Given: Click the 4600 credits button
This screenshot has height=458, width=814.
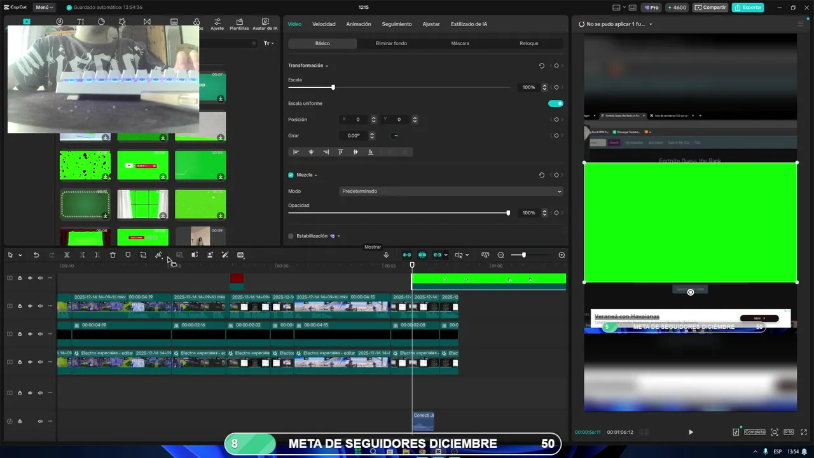Looking at the screenshot, I should [677, 8].
